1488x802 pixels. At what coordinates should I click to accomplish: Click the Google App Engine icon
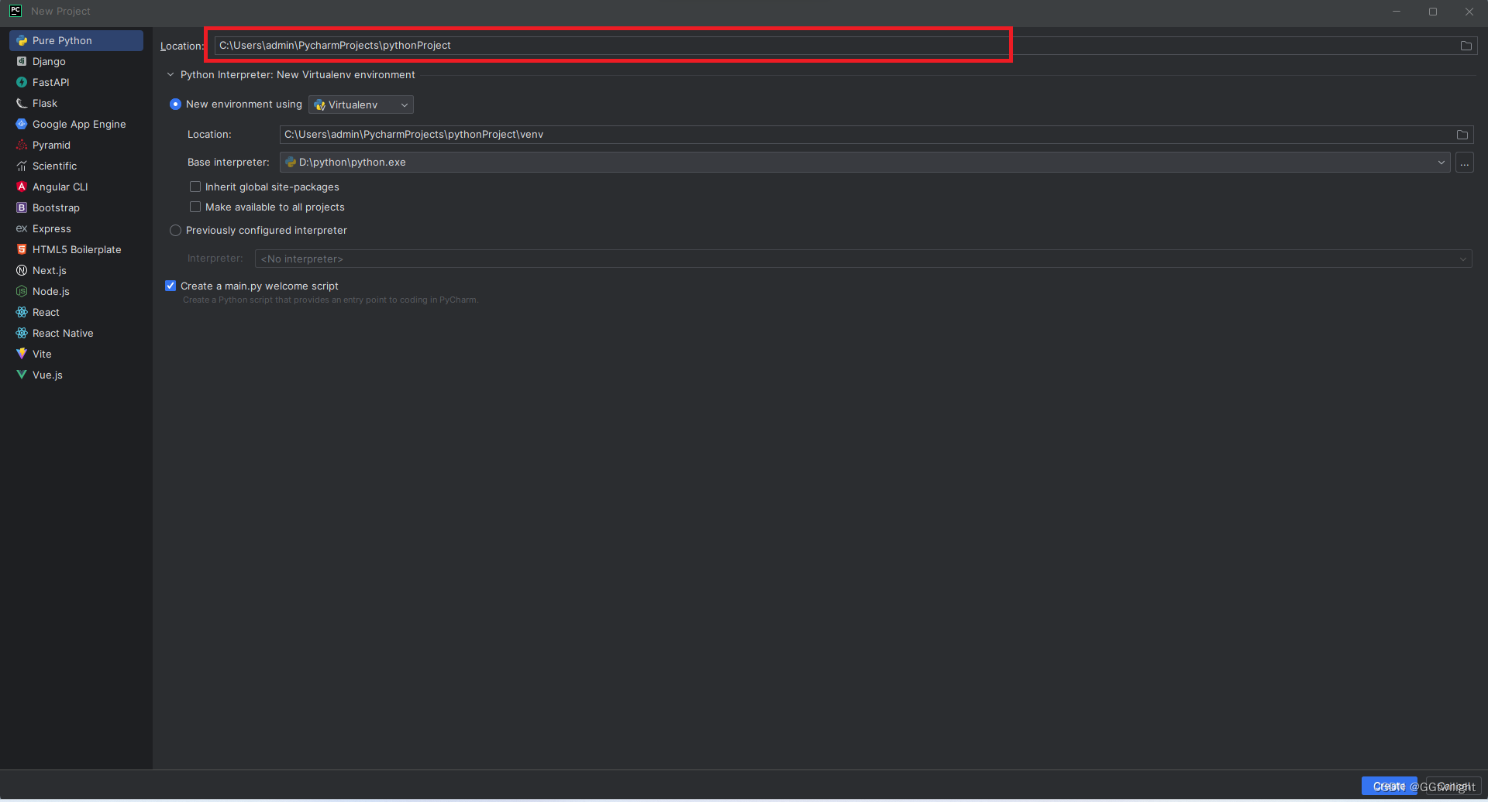(22, 125)
